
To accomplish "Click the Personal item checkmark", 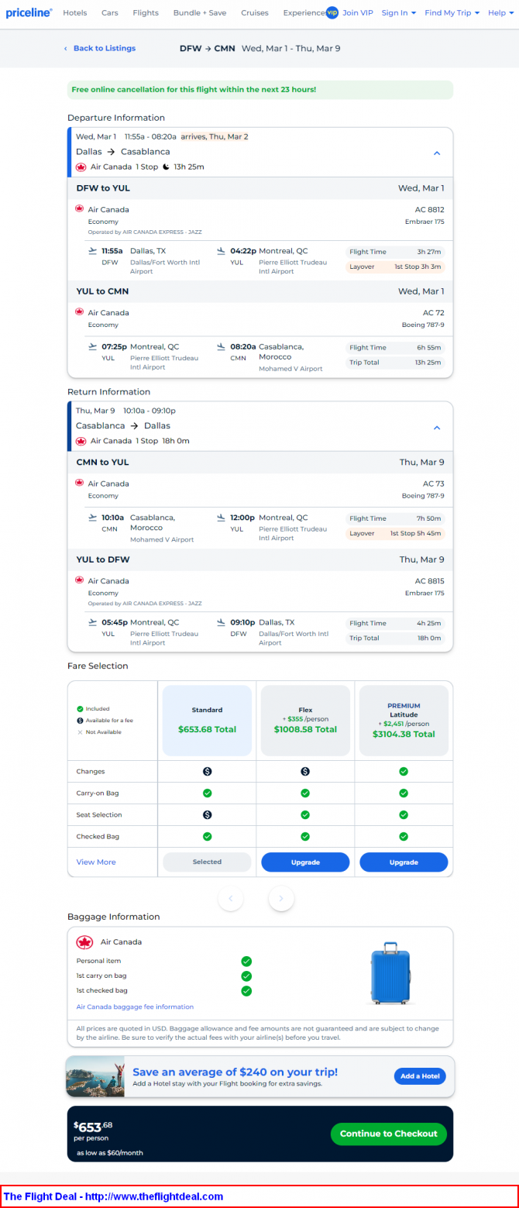I will coord(246,962).
